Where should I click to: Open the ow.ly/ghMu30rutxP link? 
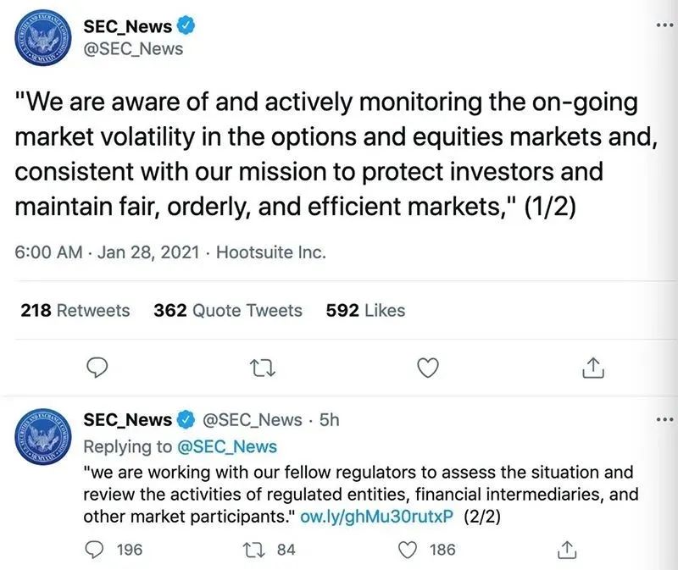(x=376, y=517)
